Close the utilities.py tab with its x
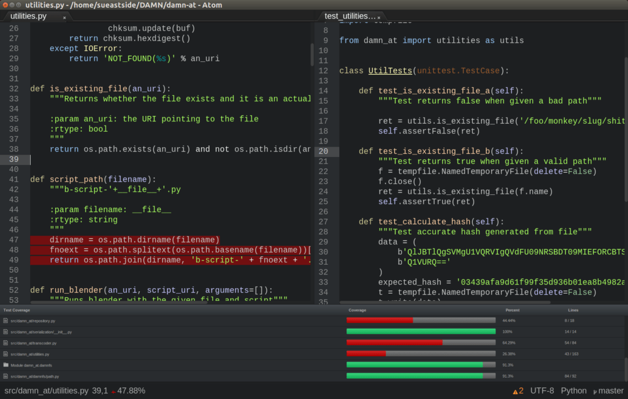Screen dimensions: 628x399 tap(64, 18)
